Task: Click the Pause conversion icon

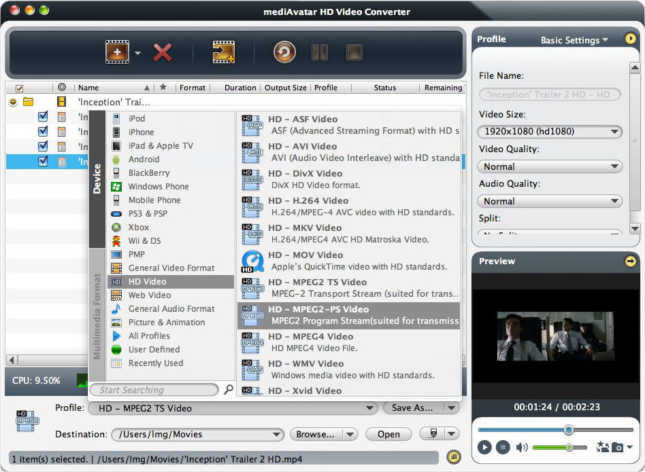Action: pos(320,52)
